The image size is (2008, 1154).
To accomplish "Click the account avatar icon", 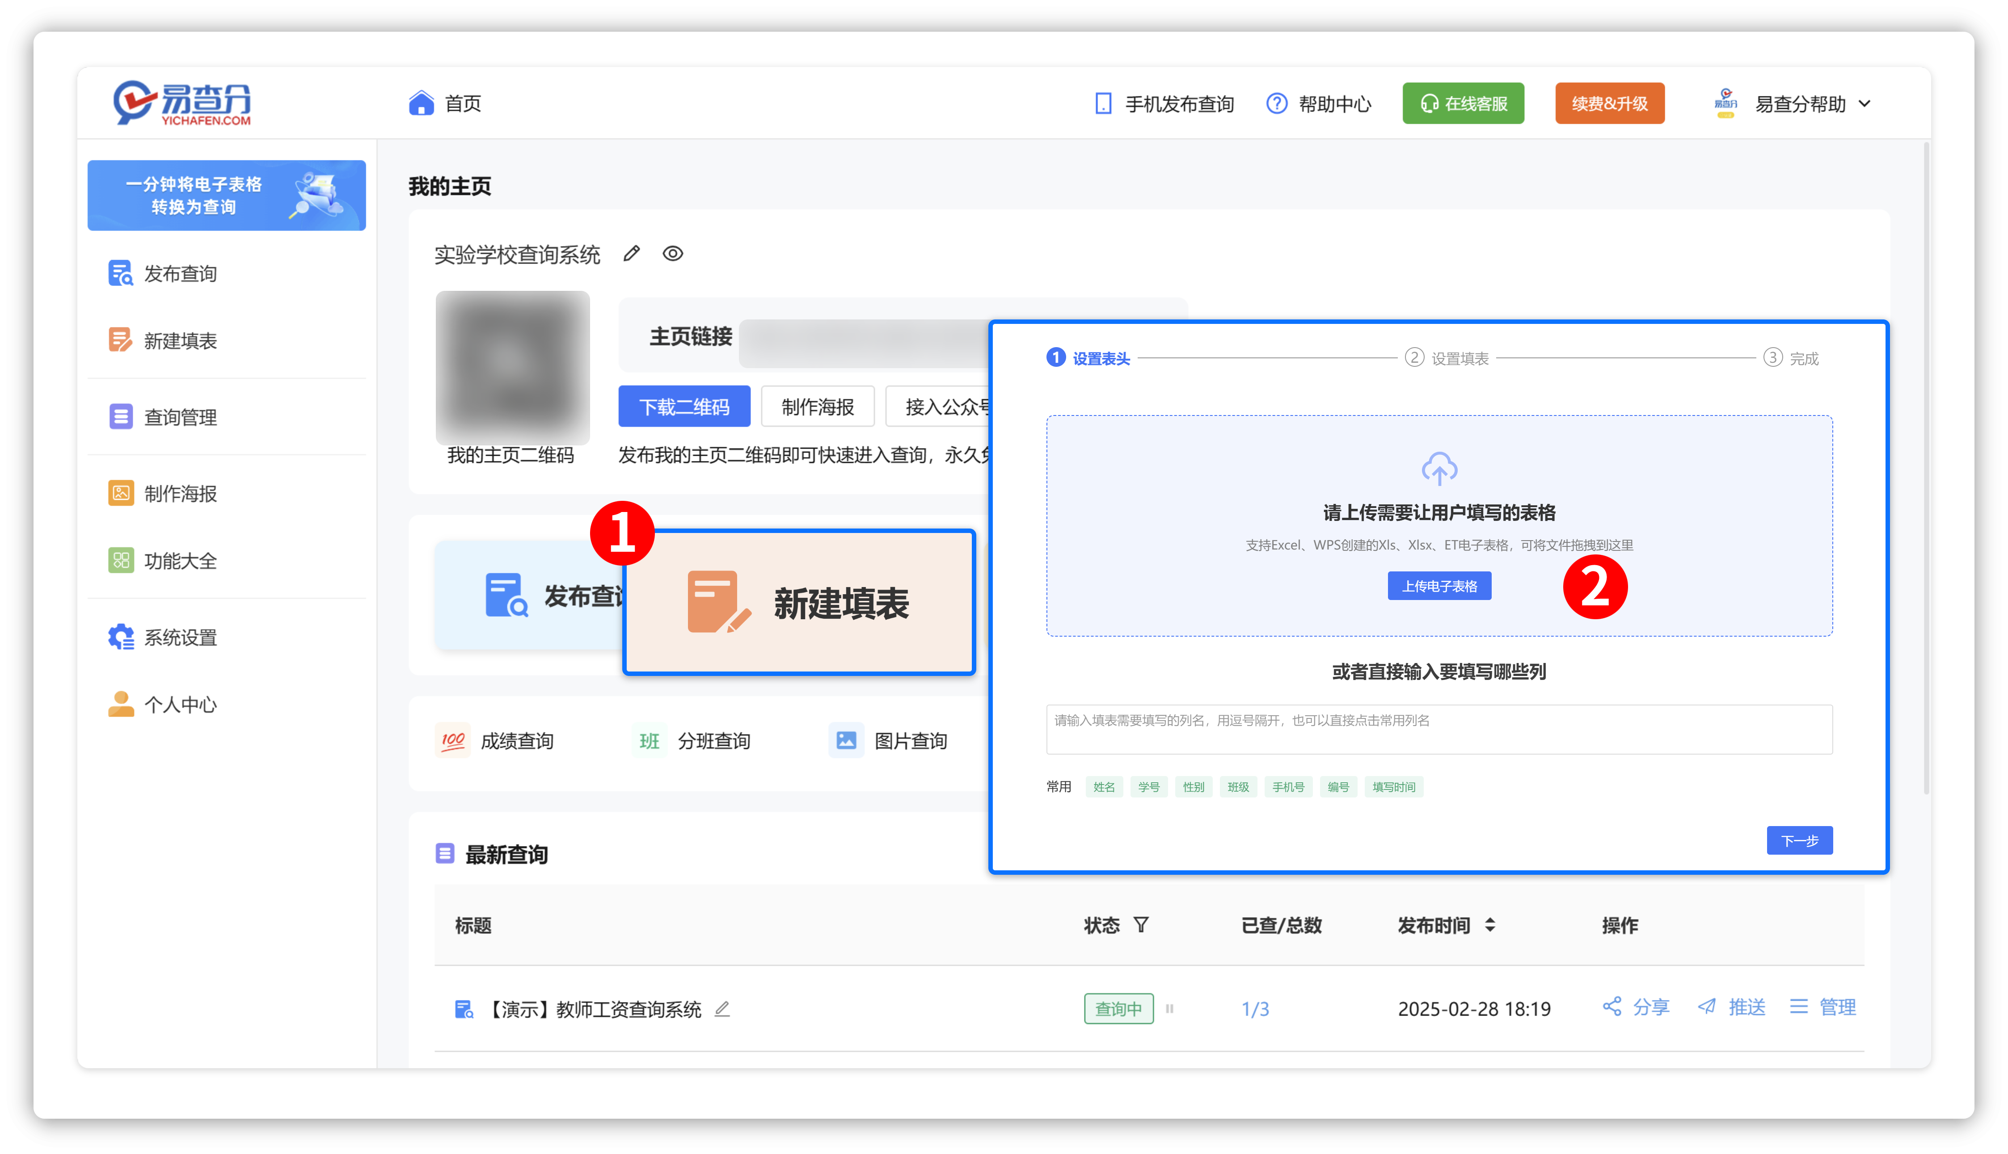I will tap(1725, 103).
